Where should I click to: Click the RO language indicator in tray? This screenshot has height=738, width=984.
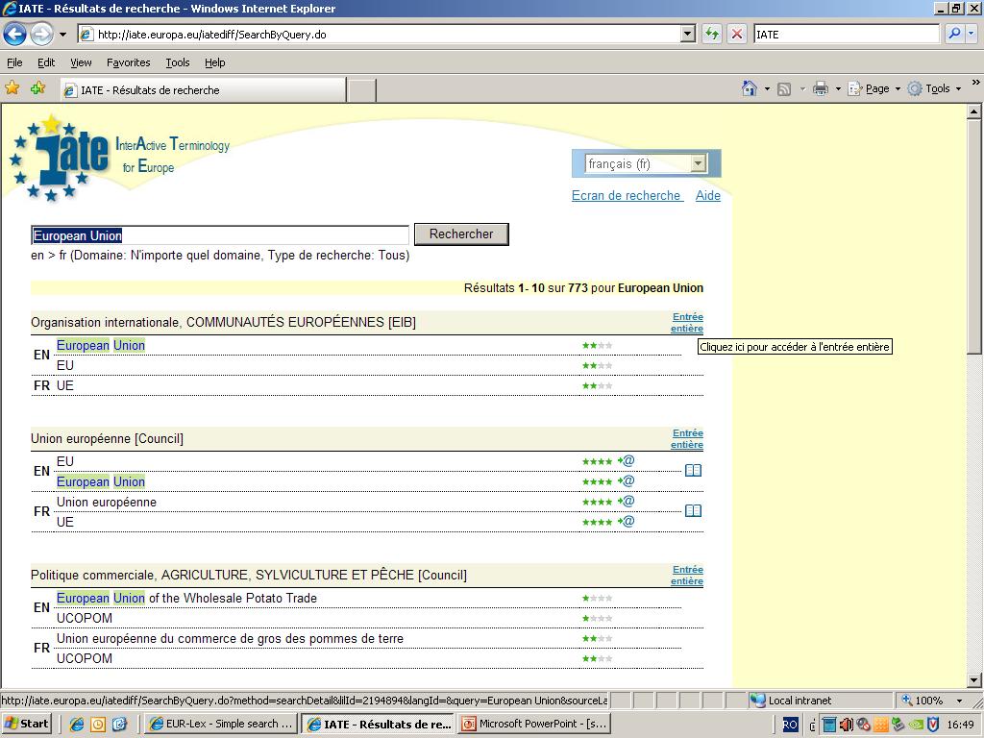790,725
